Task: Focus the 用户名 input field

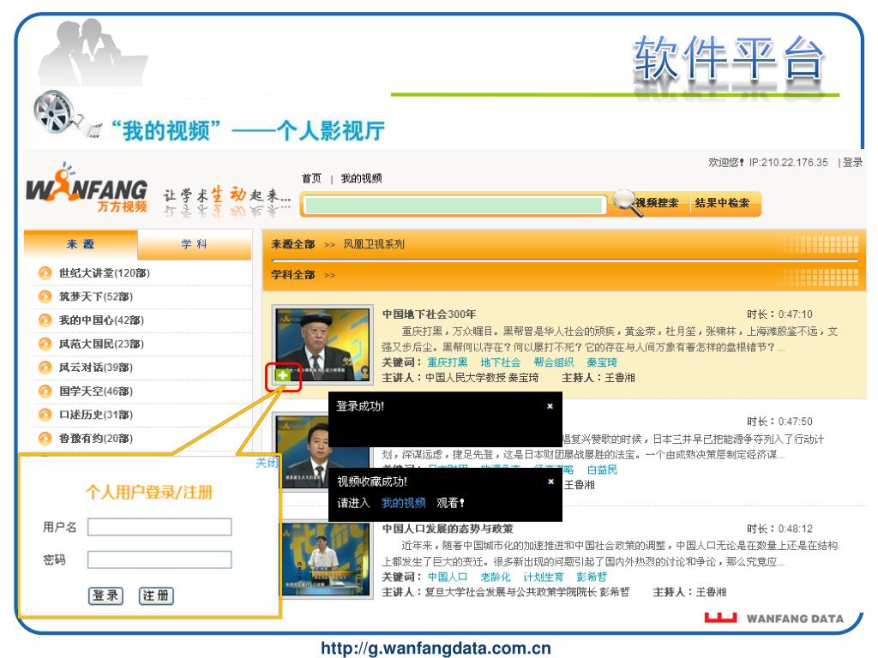Action: (x=159, y=527)
